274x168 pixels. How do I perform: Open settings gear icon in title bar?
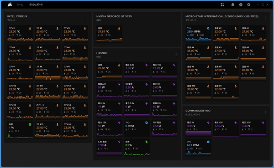[x=249, y=5]
